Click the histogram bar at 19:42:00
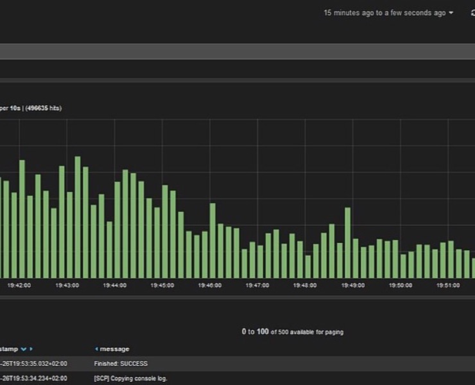The width and height of the screenshot is (475, 385). (22, 219)
